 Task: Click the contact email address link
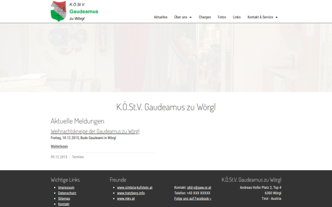(x=199, y=188)
